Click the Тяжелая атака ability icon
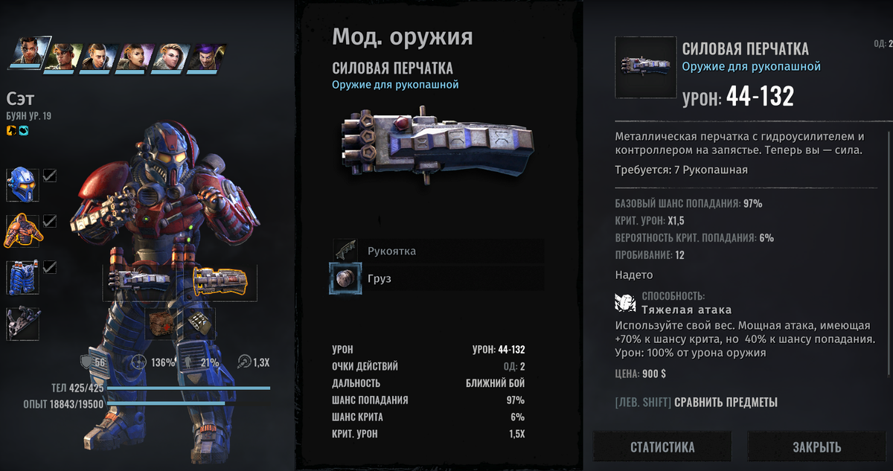Image resolution: width=893 pixels, height=471 pixels. click(624, 303)
